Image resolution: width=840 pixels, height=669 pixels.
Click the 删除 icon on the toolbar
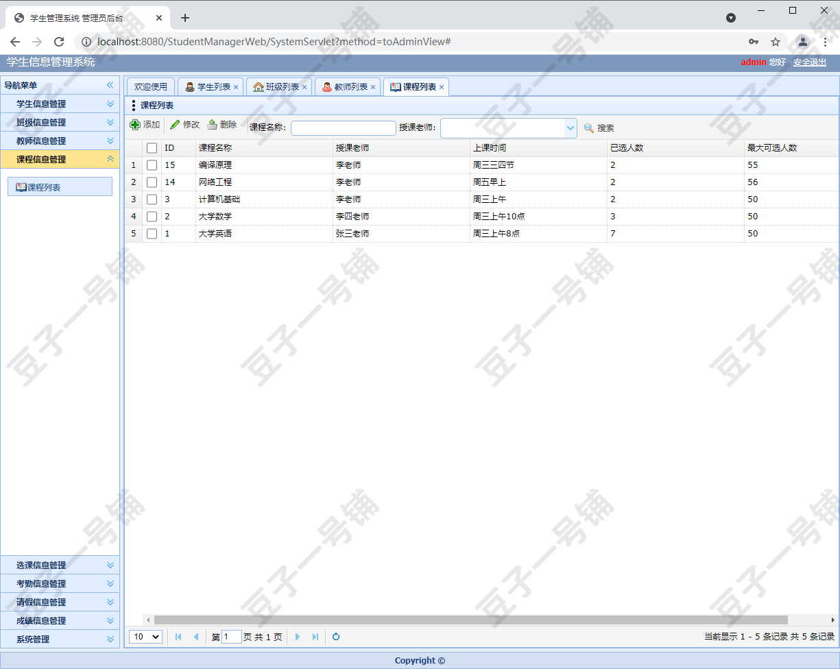[x=213, y=125]
